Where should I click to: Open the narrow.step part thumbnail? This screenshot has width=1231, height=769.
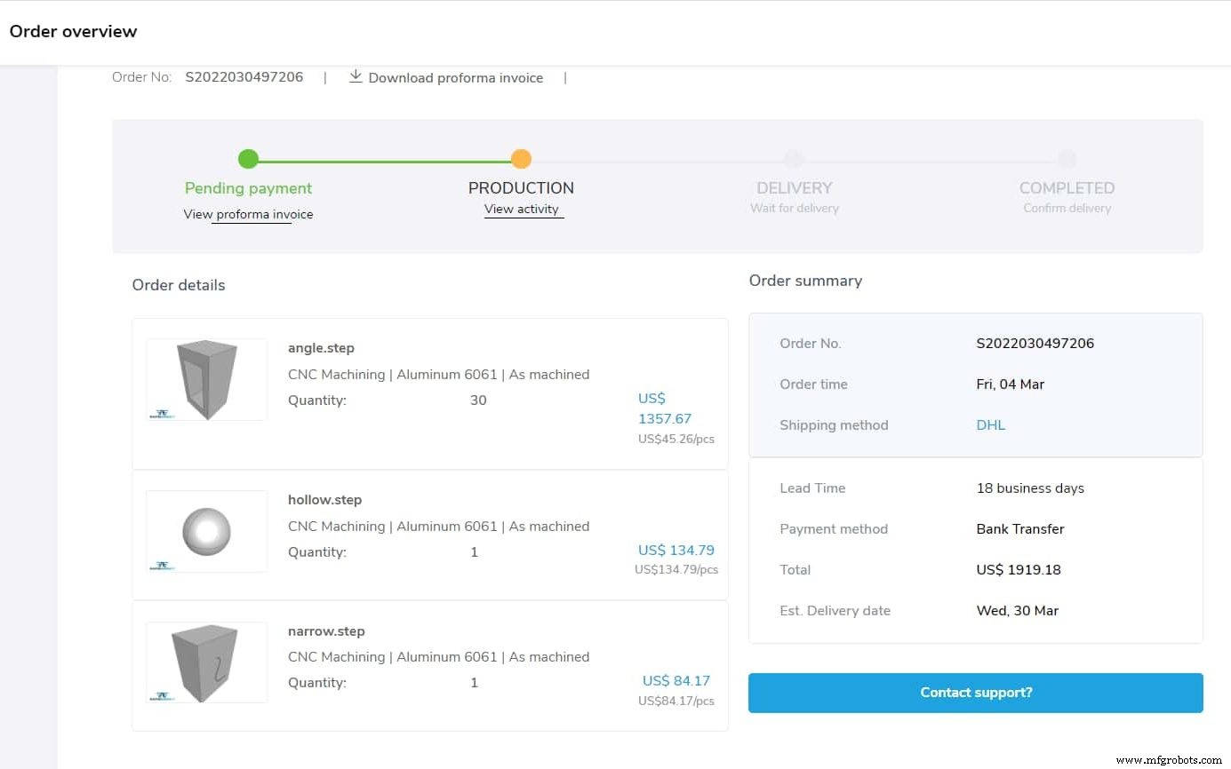206,662
